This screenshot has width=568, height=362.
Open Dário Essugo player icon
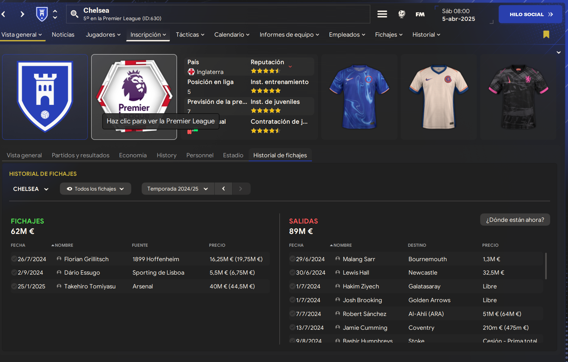(x=59, y=272)
